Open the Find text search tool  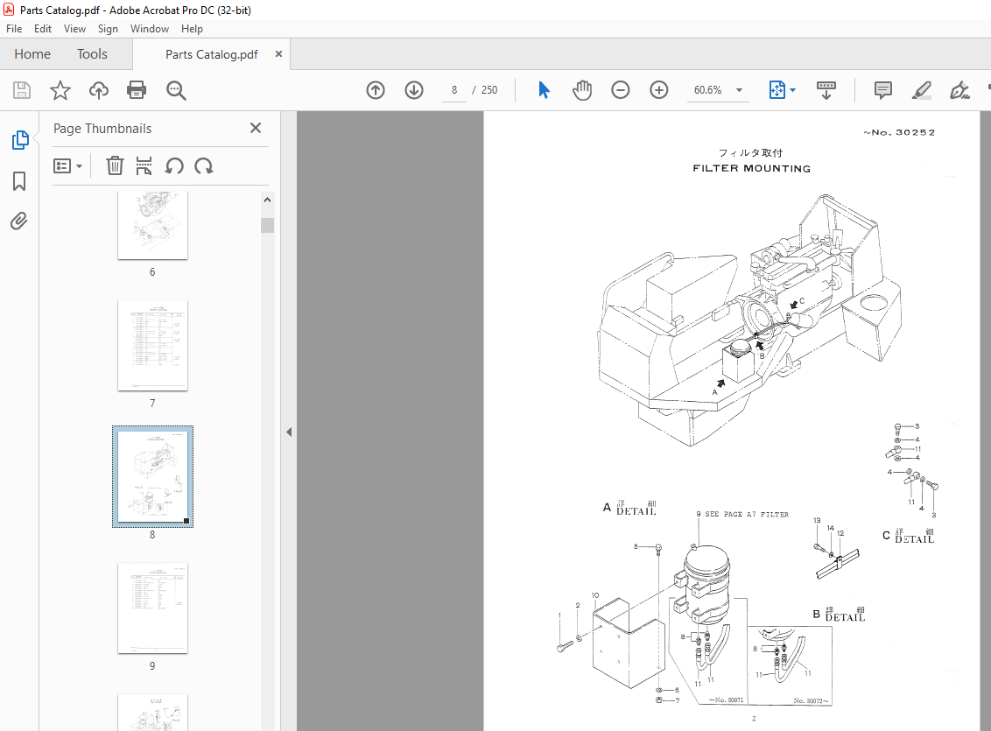(x=176, y=90)
